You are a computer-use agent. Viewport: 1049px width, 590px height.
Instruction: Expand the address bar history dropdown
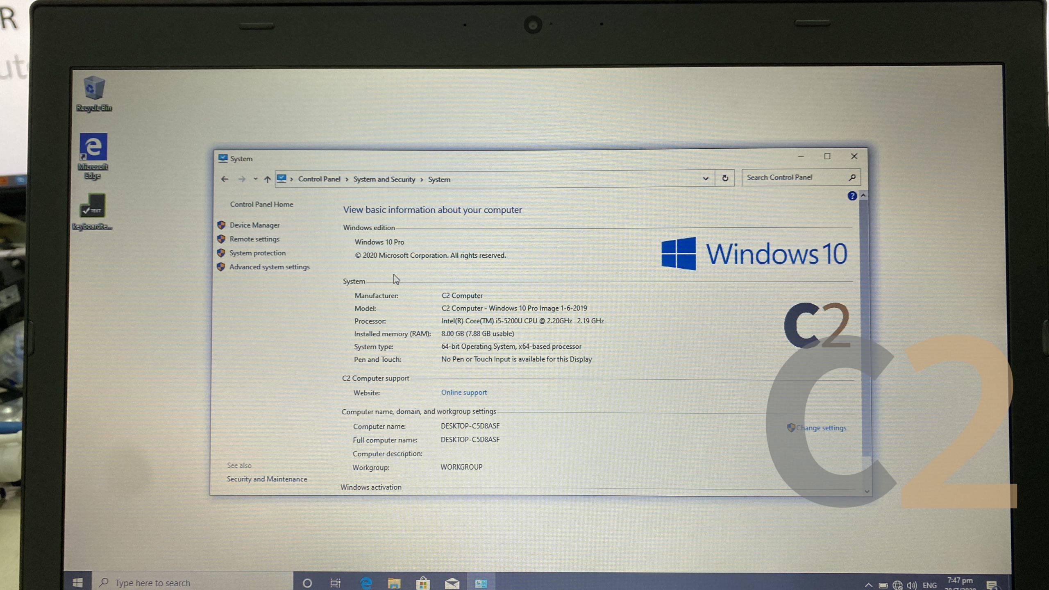[705, 179]
